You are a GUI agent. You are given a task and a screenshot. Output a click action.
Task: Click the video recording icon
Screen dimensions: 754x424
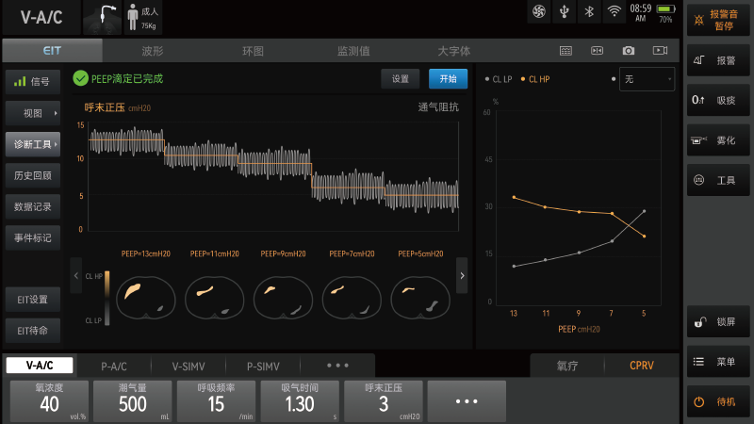(x=660, y=51)
